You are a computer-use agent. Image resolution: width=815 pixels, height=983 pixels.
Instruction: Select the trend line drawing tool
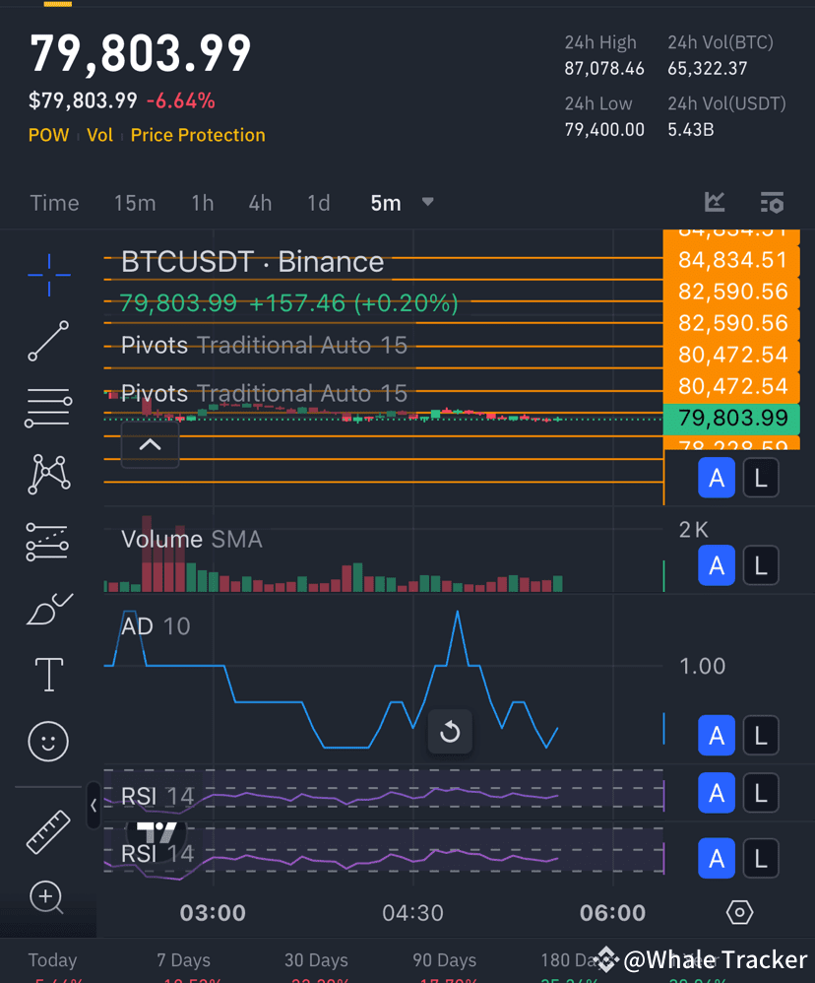tap(47, 342)
